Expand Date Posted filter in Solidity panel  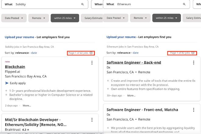(14, 18)
